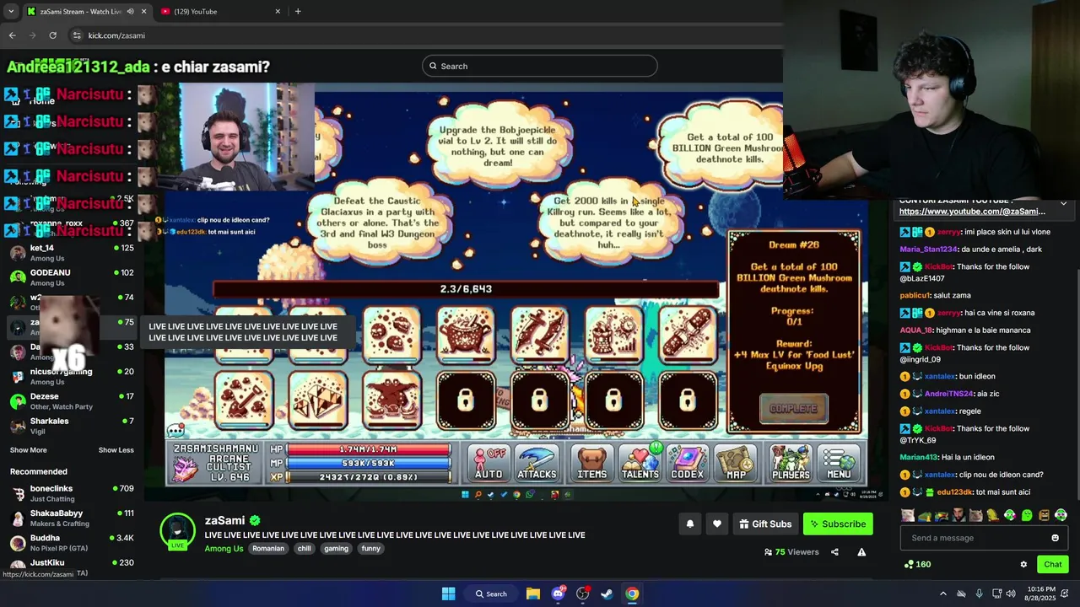The width and height of the screenshot is (1080, 607).
Task: Select the bucket and chart upgrade icon
Action: pyautogui.click(x=613, y=334)
